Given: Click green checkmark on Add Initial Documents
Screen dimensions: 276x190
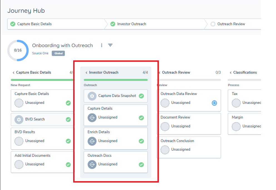Looking at the screenshot, I should pyautogui.click(x=68, y=165).
